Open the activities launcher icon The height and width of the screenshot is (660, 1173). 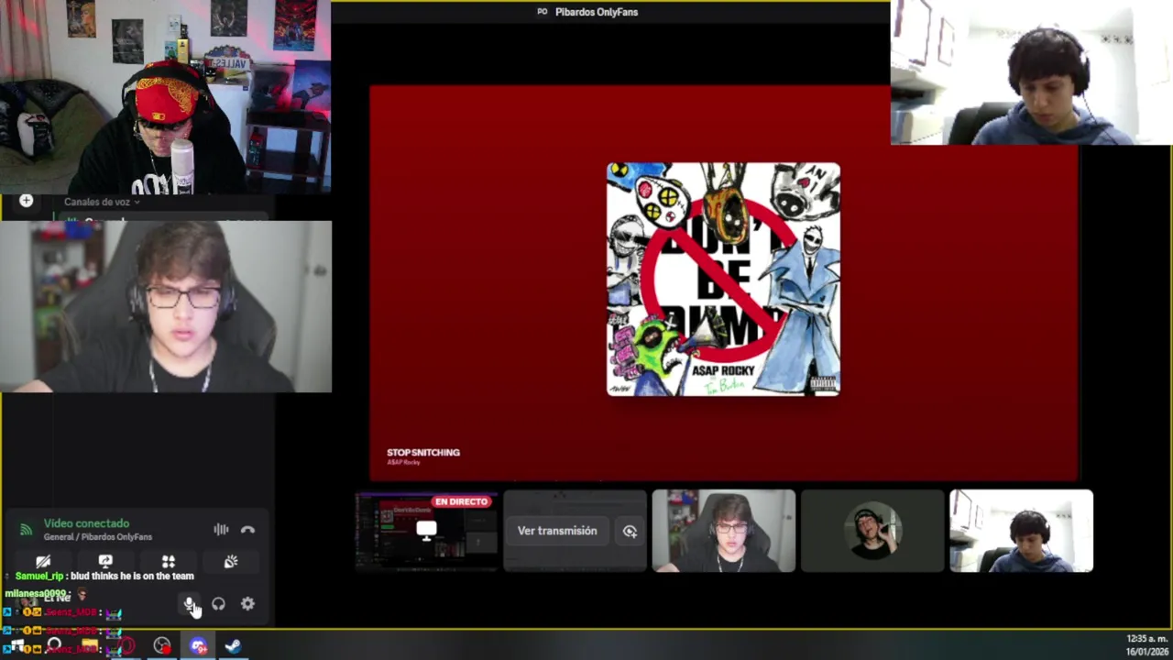169,561
